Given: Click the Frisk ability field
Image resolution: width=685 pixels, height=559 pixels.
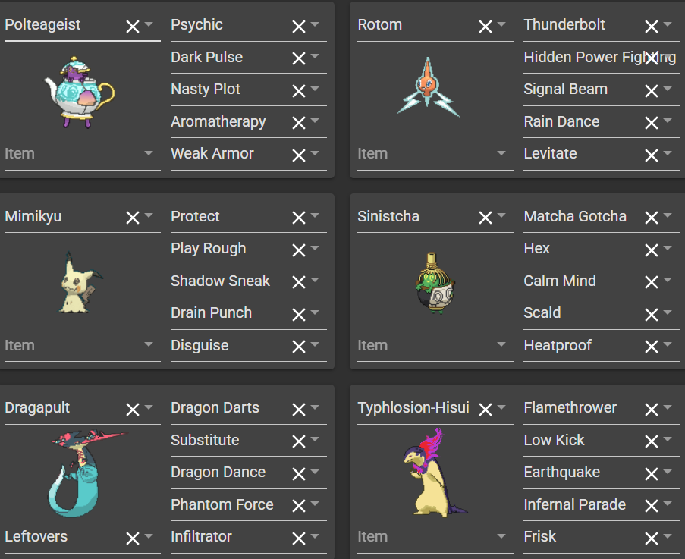Looking at the screenshot, I should [x=602, y=537].
